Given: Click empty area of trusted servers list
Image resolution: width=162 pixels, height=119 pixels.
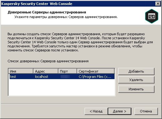Looking at the screenshot, I should (x=61, y=87).
